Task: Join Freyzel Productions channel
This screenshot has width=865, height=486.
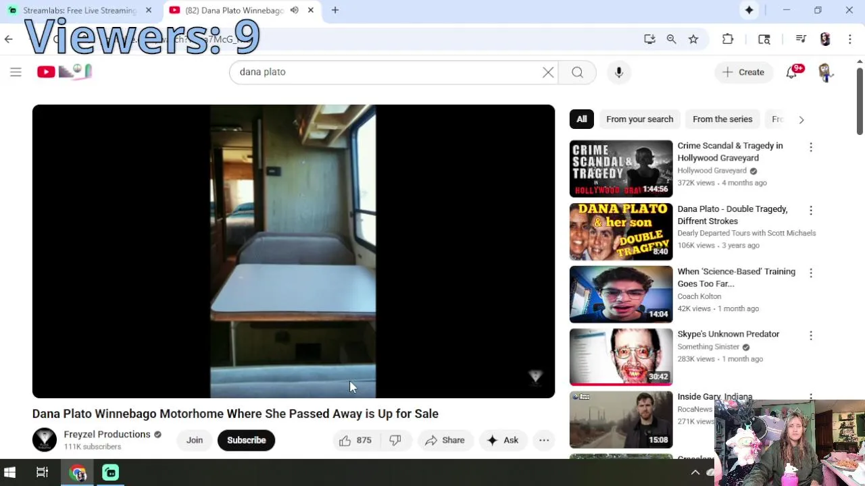Action: 195,440
